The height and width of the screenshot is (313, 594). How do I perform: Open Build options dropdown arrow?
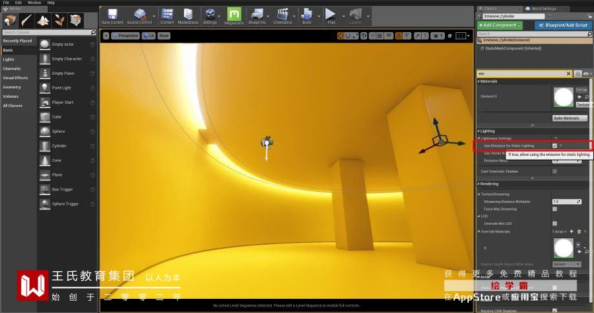tap(318, 17)
